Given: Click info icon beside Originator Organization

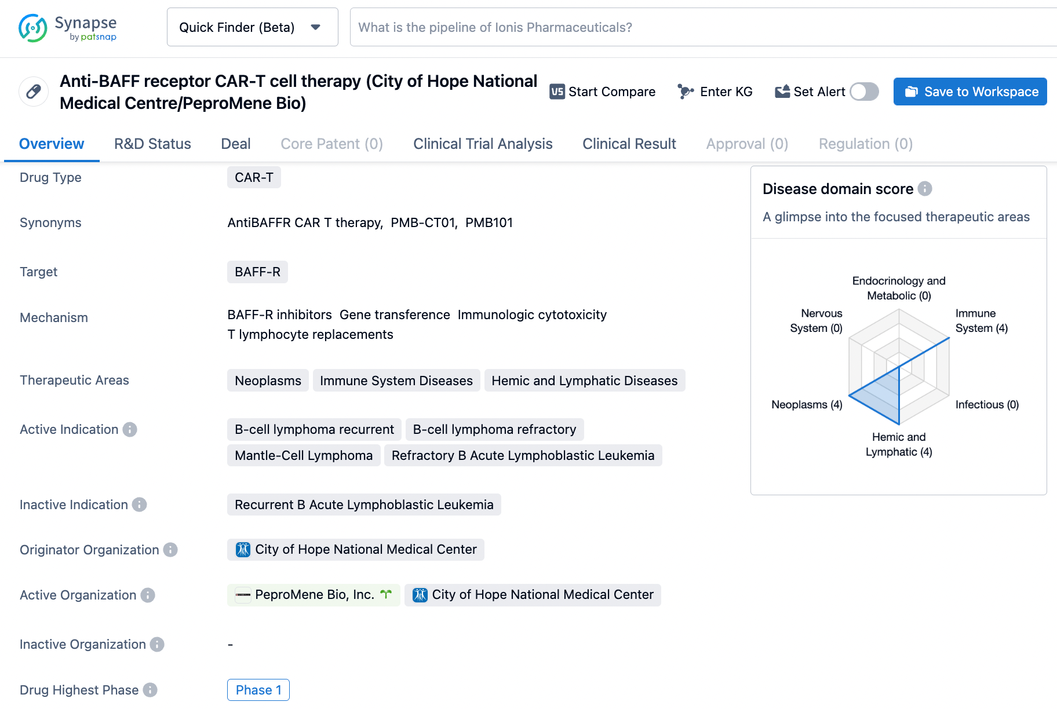Looking at the screenshot, I should (170, 550).
